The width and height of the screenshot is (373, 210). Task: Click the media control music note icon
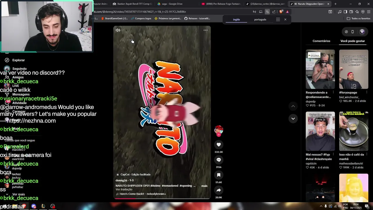(339, 12)
